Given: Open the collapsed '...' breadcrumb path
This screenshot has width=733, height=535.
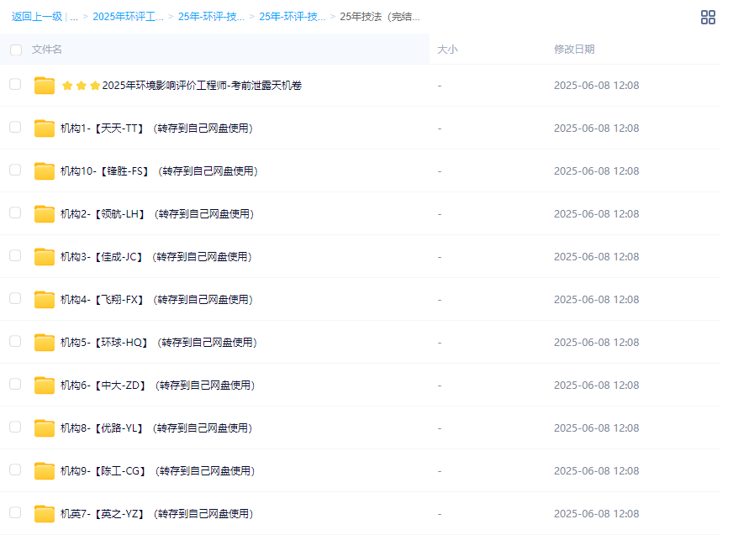Looking at the screenshot, I should tap(74, 17).
